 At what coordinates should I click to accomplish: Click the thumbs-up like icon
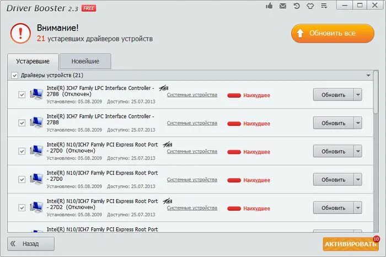(269, 6)
